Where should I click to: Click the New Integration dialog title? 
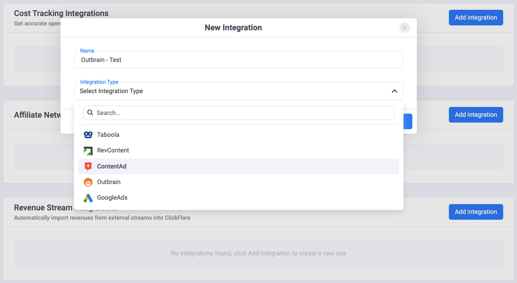233,28
